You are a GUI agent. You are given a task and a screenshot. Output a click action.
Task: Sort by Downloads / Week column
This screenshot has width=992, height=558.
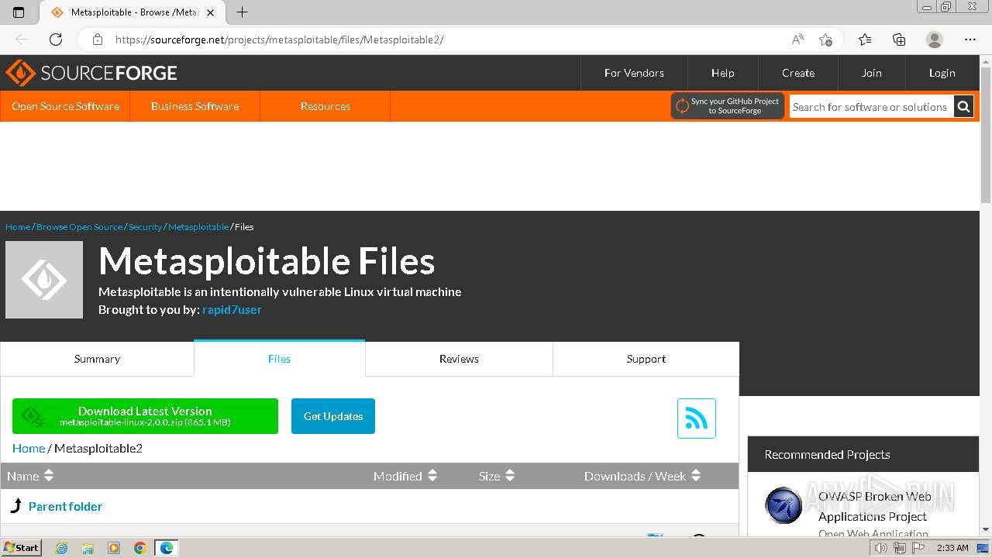click(642, 476)
